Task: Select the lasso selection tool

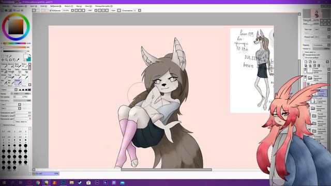Action: point(6,56)
